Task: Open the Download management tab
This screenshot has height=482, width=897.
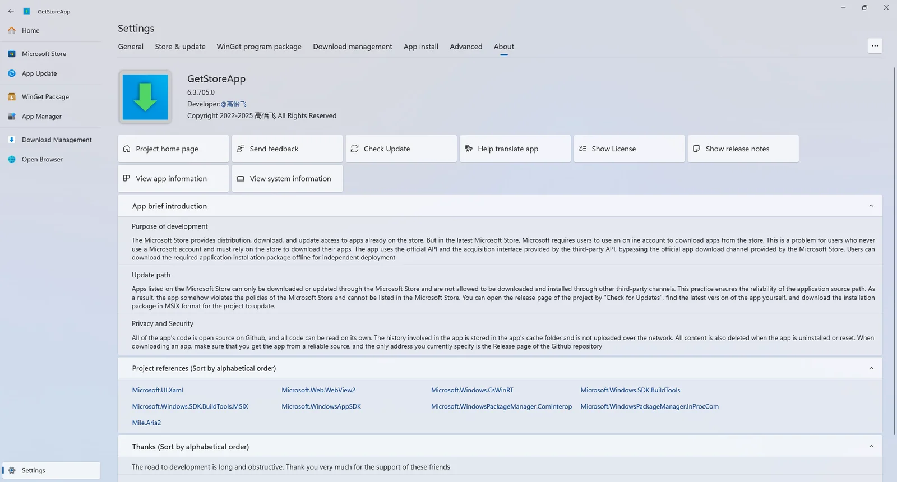Action: coord(353,47)
